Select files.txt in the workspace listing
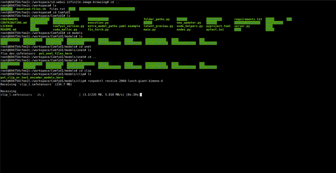This screenshot has width=336, height=173. 57,9
